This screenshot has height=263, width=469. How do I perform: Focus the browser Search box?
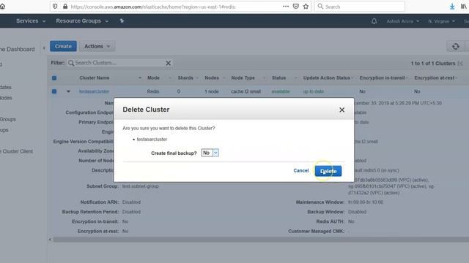tap(360, 7)
